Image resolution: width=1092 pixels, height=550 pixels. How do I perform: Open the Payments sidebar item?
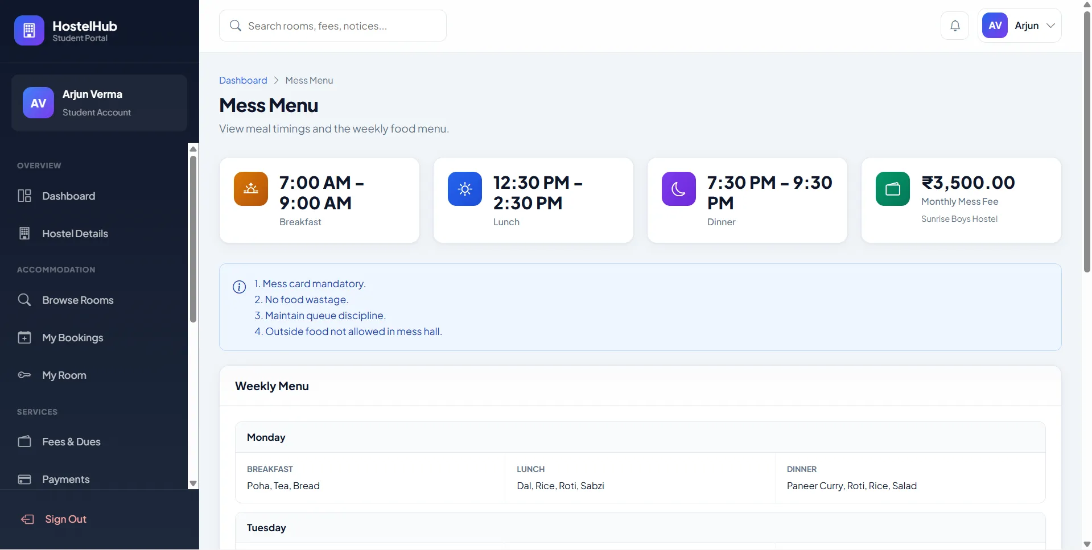(x=94, y=479)
